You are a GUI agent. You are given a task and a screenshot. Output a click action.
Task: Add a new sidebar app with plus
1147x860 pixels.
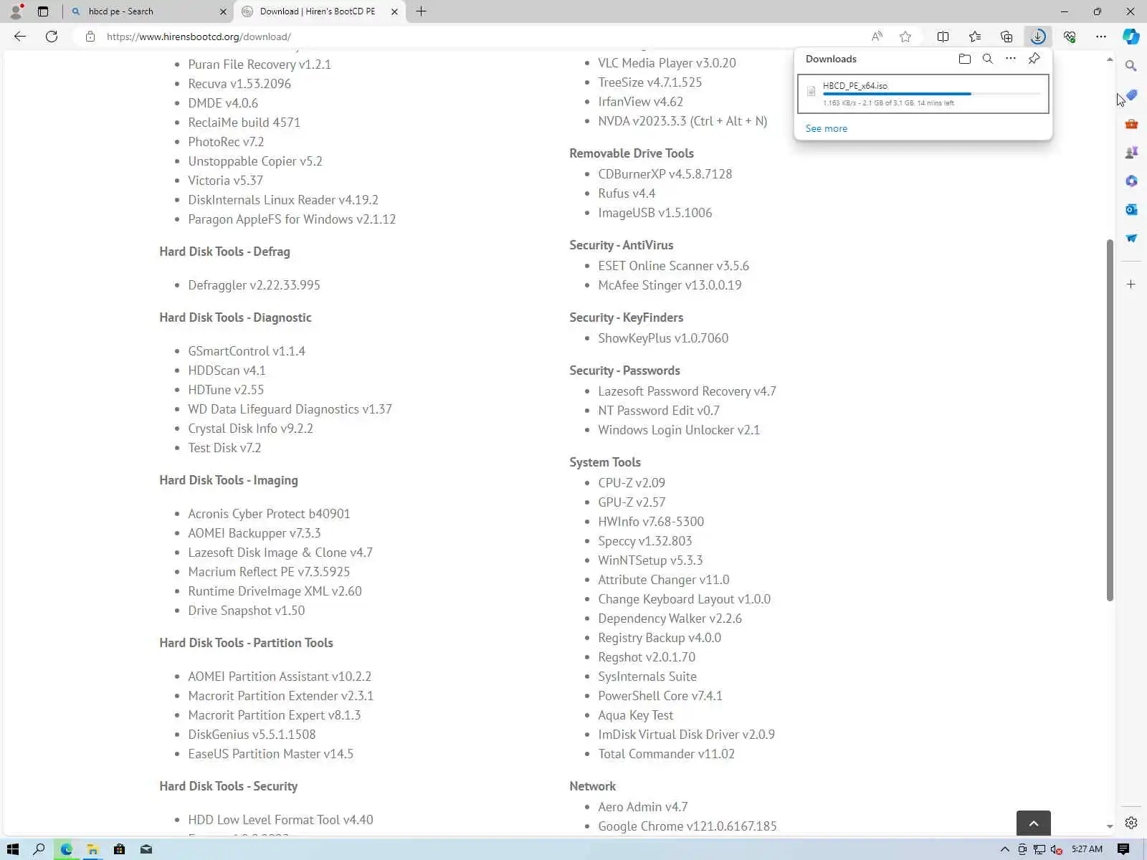pyautogui.click(x=1131, y=285)
